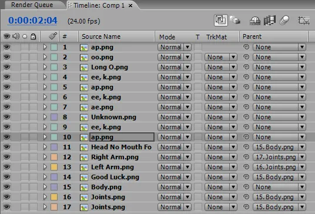Hide the oo.png layer
This screenshot has height=214, width=315.
point(6,57)
